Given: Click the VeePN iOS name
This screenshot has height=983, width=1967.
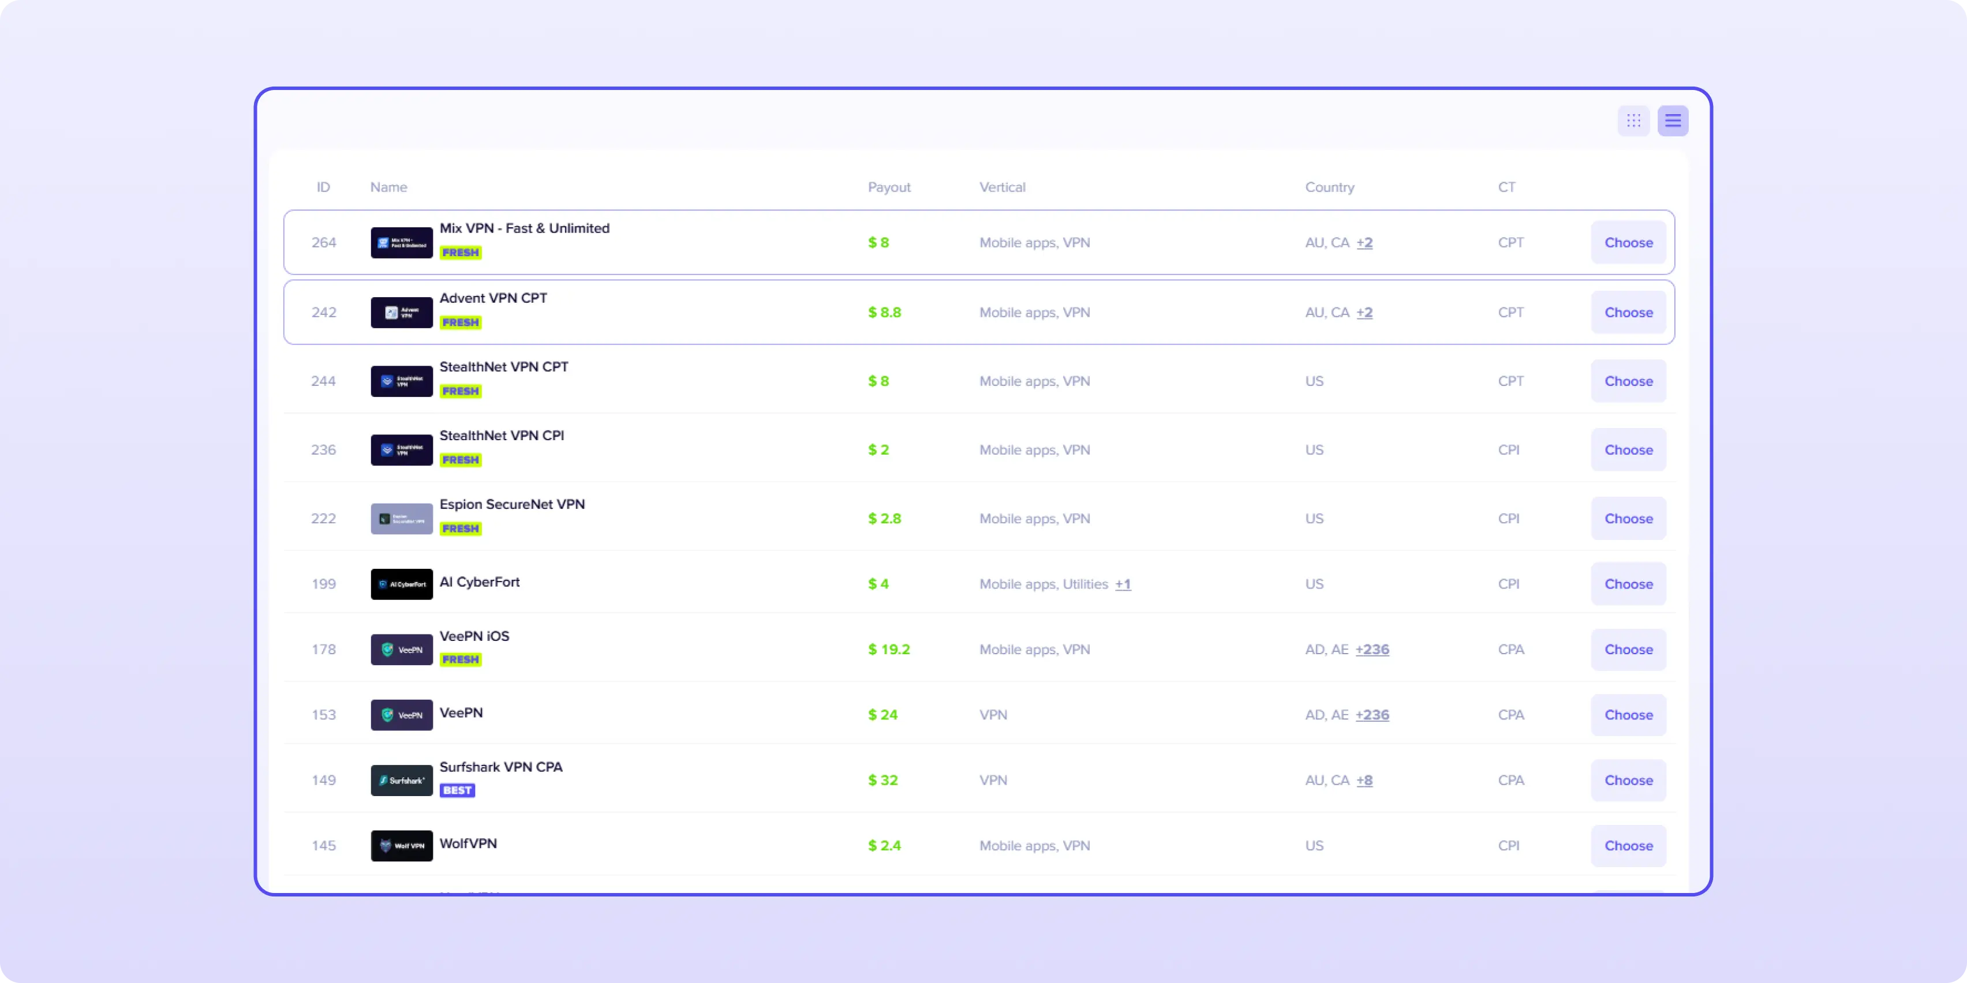Looking at the screenshot, I should [474, 636].
